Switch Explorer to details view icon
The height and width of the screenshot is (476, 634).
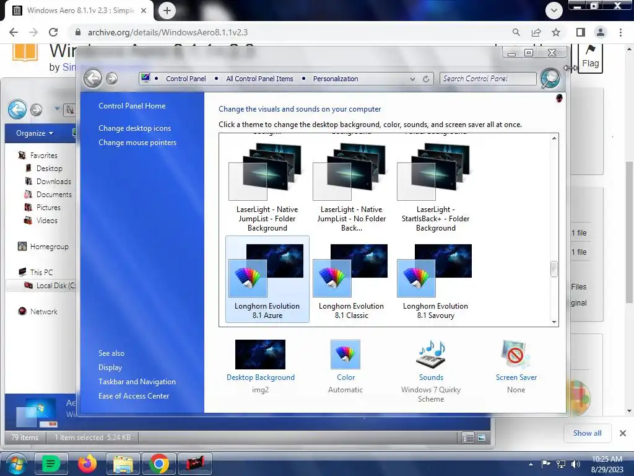pos(468,438)
